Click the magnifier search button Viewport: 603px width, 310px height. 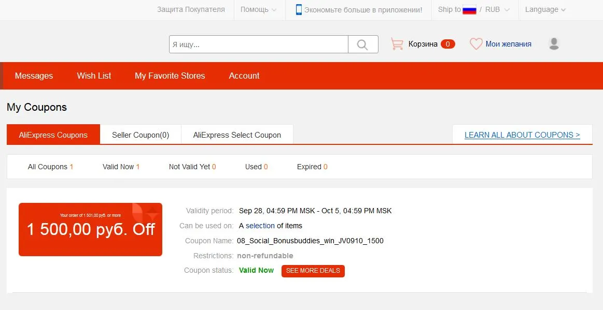click(362, 45)
